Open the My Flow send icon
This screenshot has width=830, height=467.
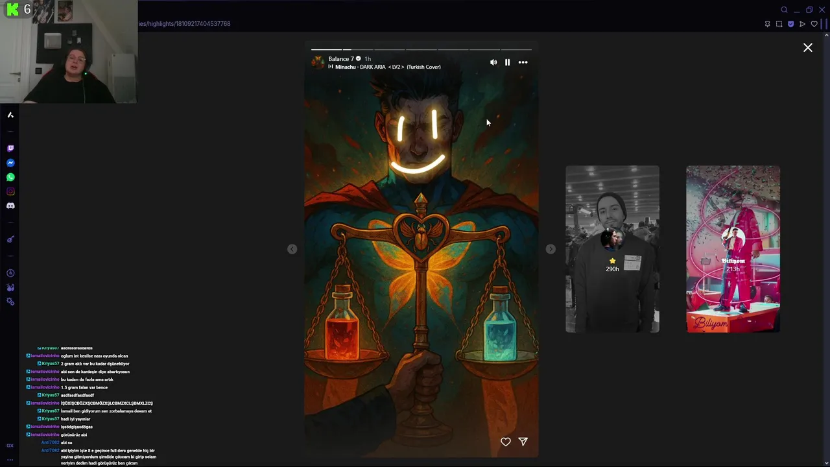tap(802, 24)
